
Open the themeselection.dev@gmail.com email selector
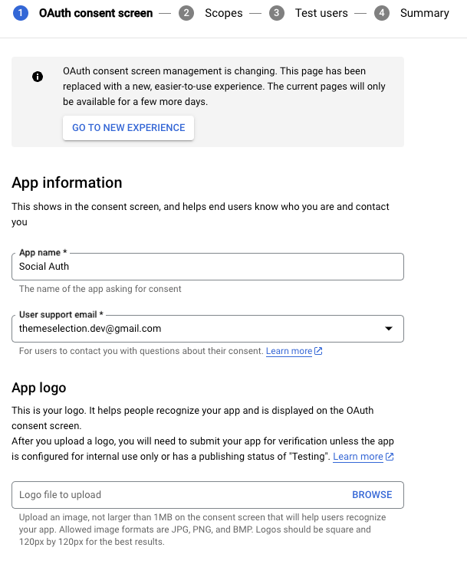208,329
